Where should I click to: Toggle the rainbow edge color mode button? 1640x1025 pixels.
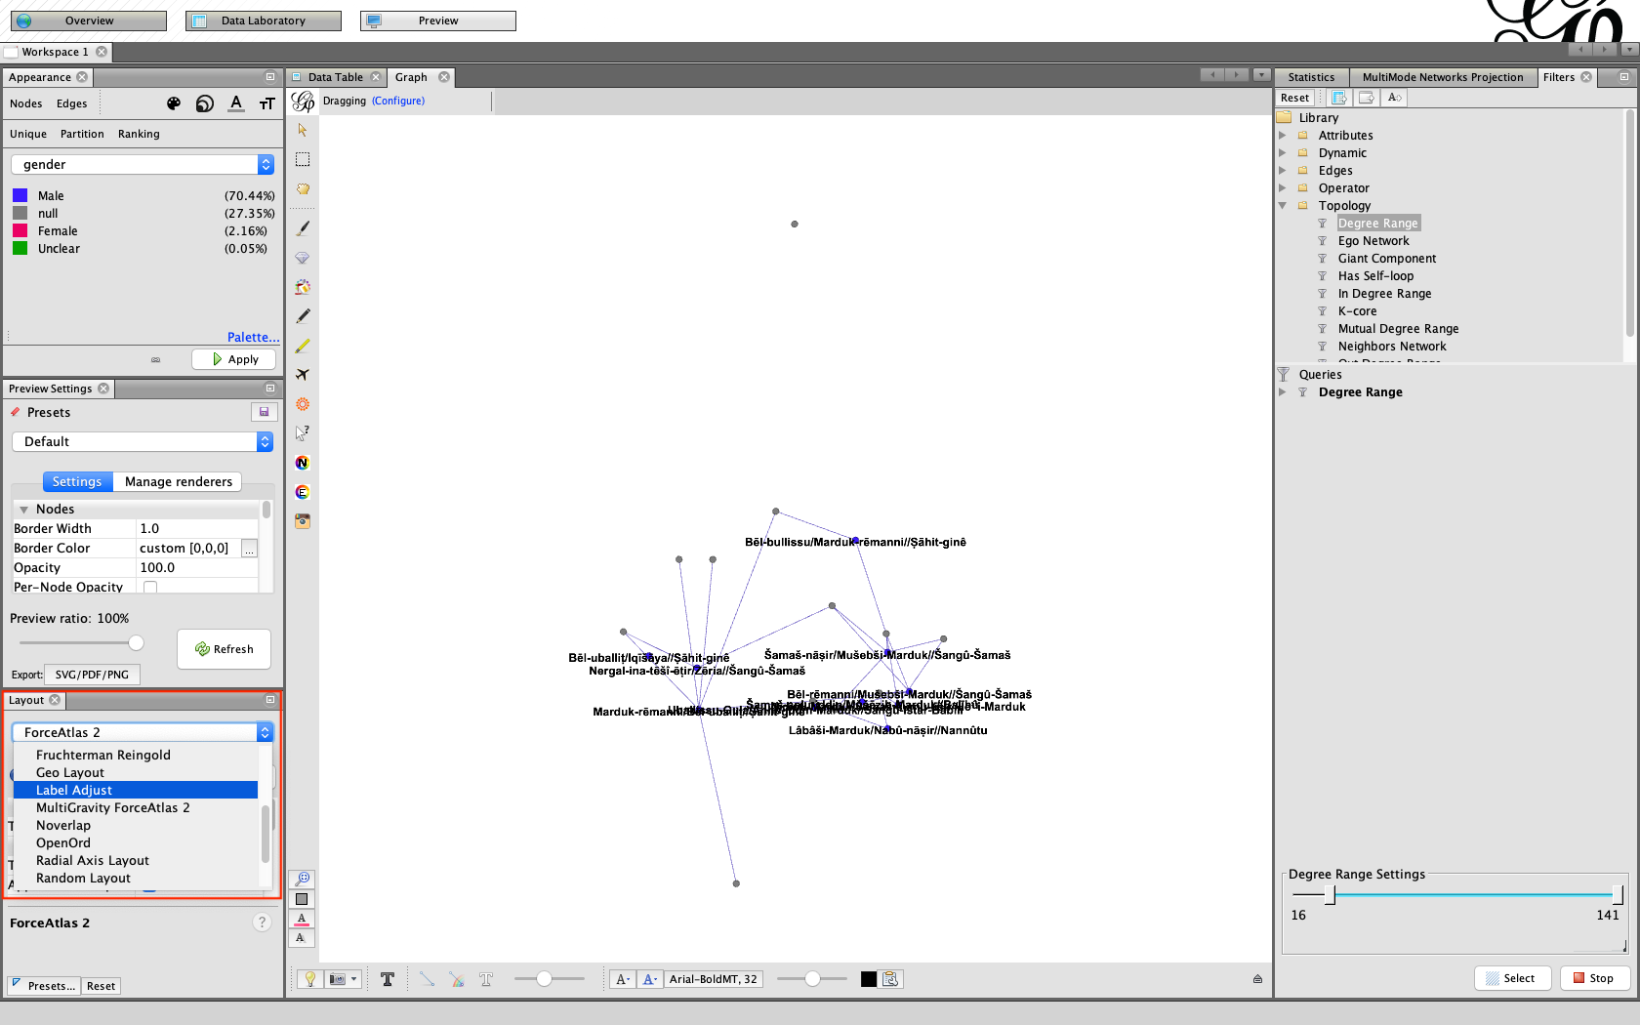point(456,979)
